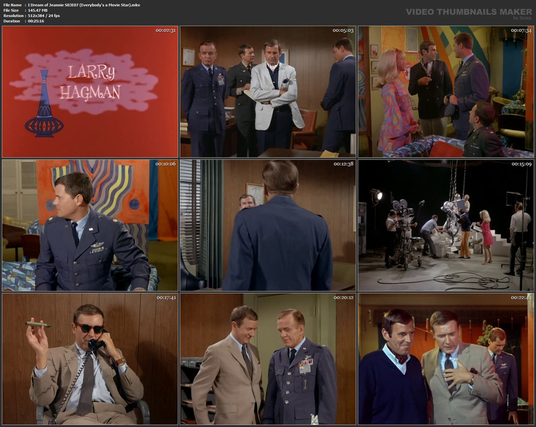This screenshot has height=427, width=536.
Task: Select the duration value 00:25:16
Action: click(36, 21)
